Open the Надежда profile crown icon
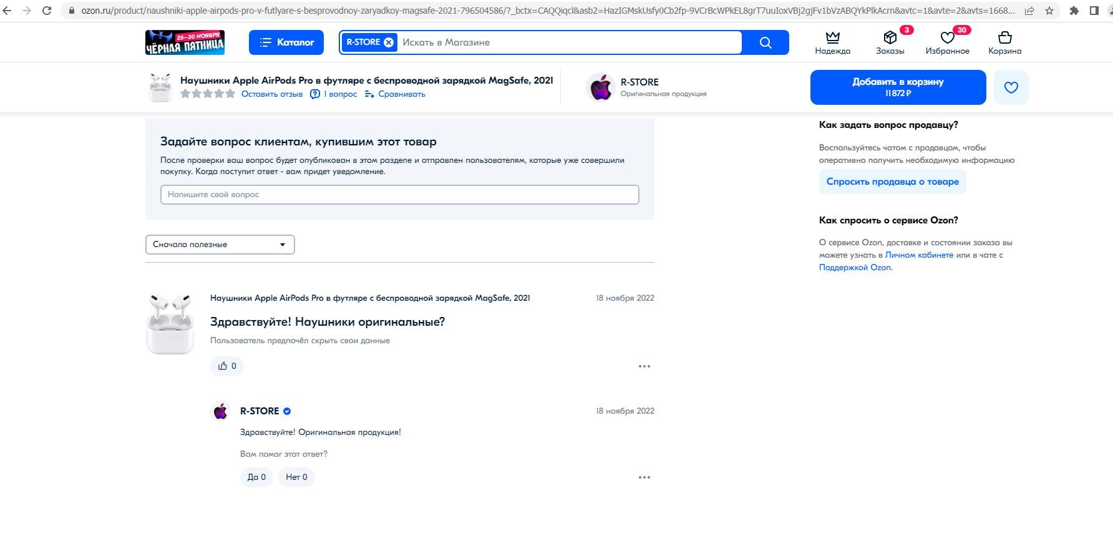 point(832,42)
